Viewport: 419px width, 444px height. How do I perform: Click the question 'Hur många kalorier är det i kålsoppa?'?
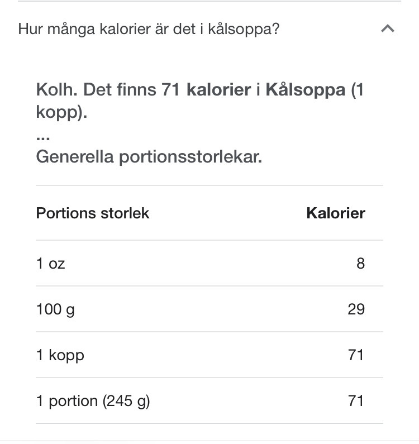(149, 29)
